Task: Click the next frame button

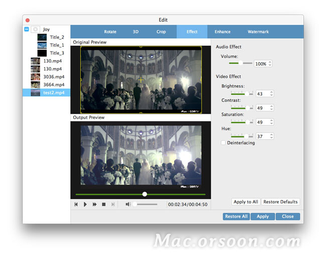Action: pos(113,204)
